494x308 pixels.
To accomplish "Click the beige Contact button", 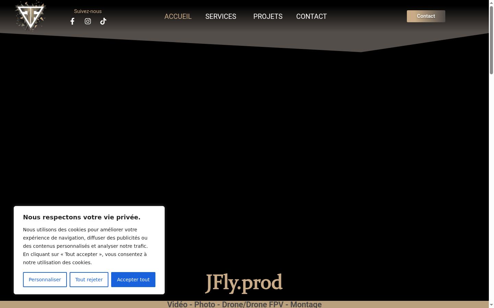I will point(426,16).
